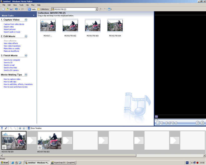Image resolution: width=206 pixels, height=165 pixels.
Task: Select storyboard clip MOV01790 001
Action: point(14,140)
